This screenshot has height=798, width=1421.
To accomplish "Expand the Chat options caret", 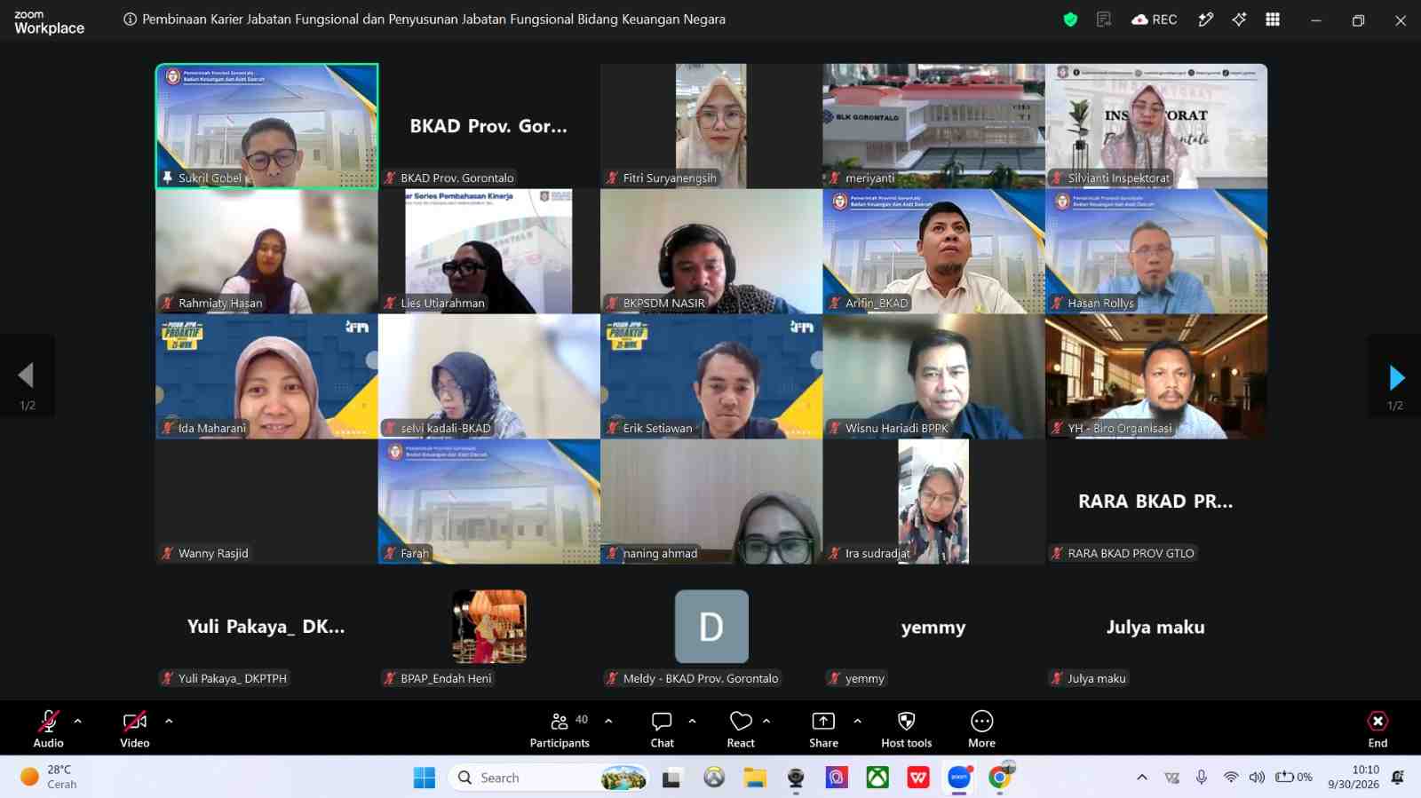I will tap(692, 721).
